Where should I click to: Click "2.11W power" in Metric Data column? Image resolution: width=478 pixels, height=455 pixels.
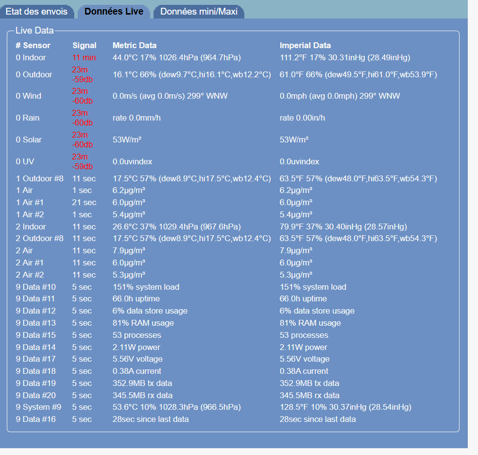click(x=137, y=348)
